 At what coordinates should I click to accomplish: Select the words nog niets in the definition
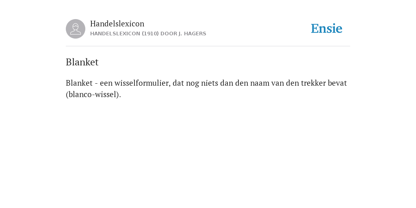pos(202,83)
